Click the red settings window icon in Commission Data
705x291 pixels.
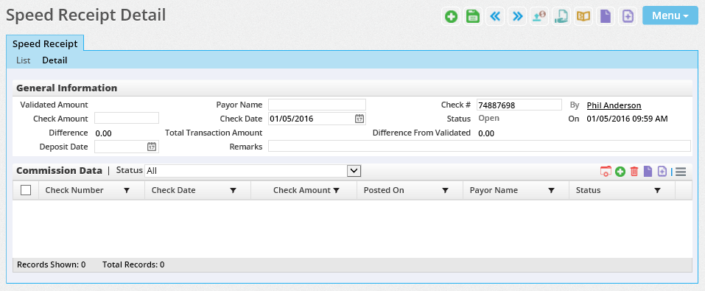(x=606, y=172)
